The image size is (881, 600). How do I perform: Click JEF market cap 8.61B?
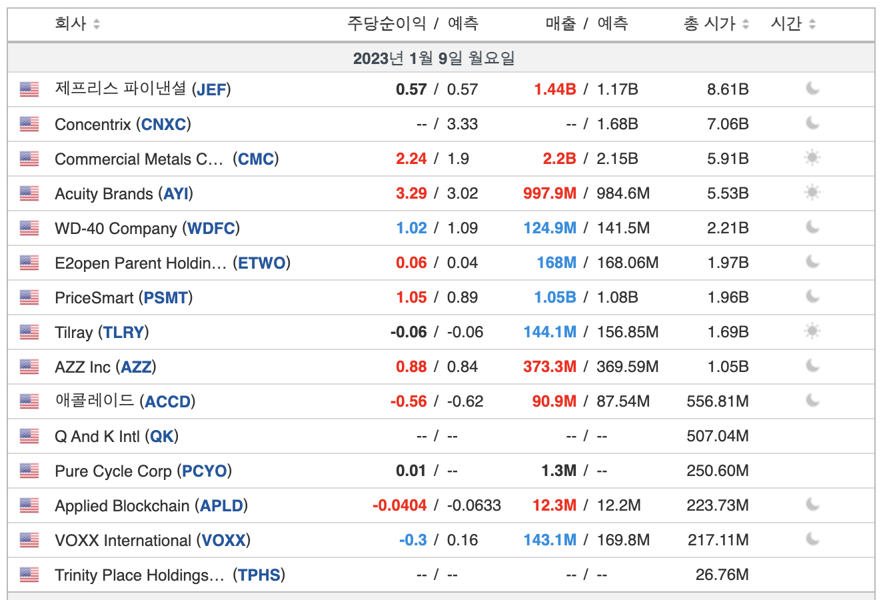tap(728, 89)
